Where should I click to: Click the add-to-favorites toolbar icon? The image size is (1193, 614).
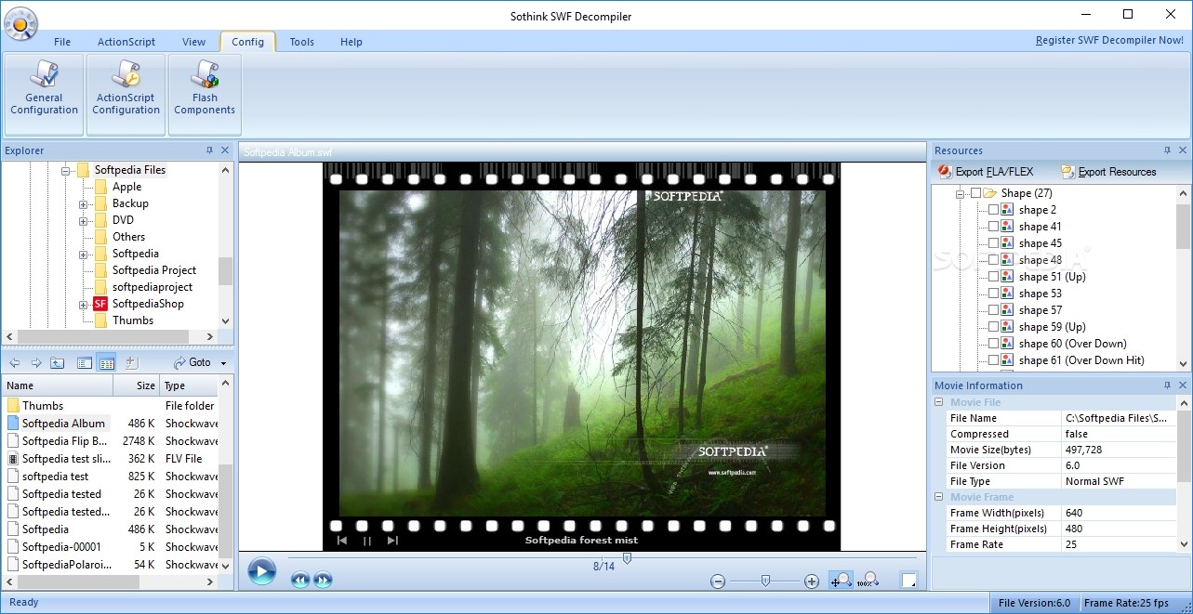tap(131, 363)
